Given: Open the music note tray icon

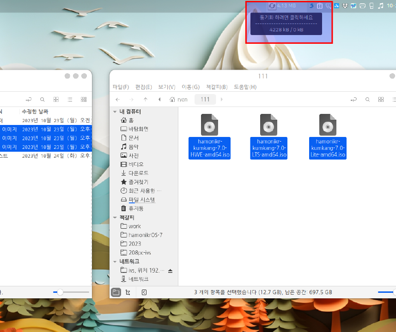Looking at the screenshot, I should [381, 6].
